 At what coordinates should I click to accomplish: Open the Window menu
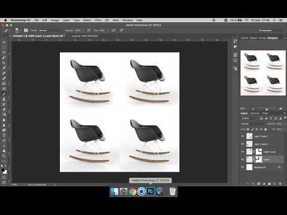click(127, 20)
